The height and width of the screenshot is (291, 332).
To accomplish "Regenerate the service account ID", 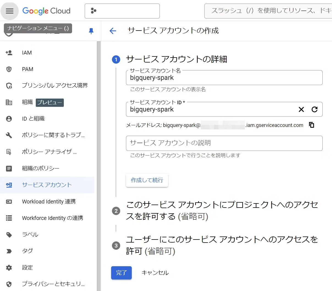I will (315, 110).
